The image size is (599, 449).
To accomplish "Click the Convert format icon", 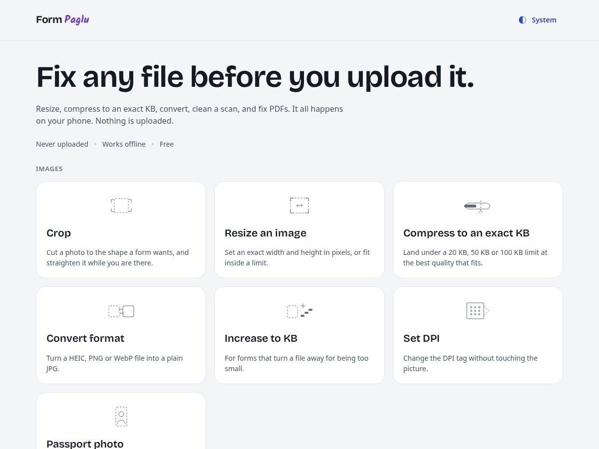I will point(121,311).
